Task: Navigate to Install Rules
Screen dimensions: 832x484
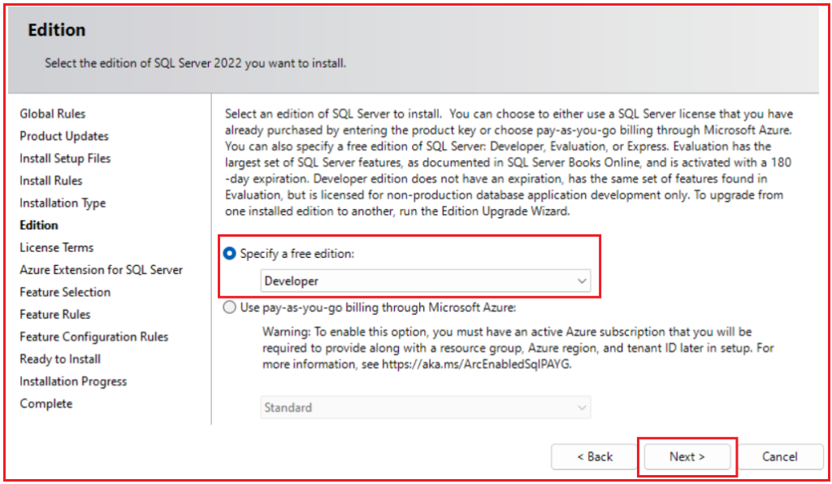Action: coord(52,181)
